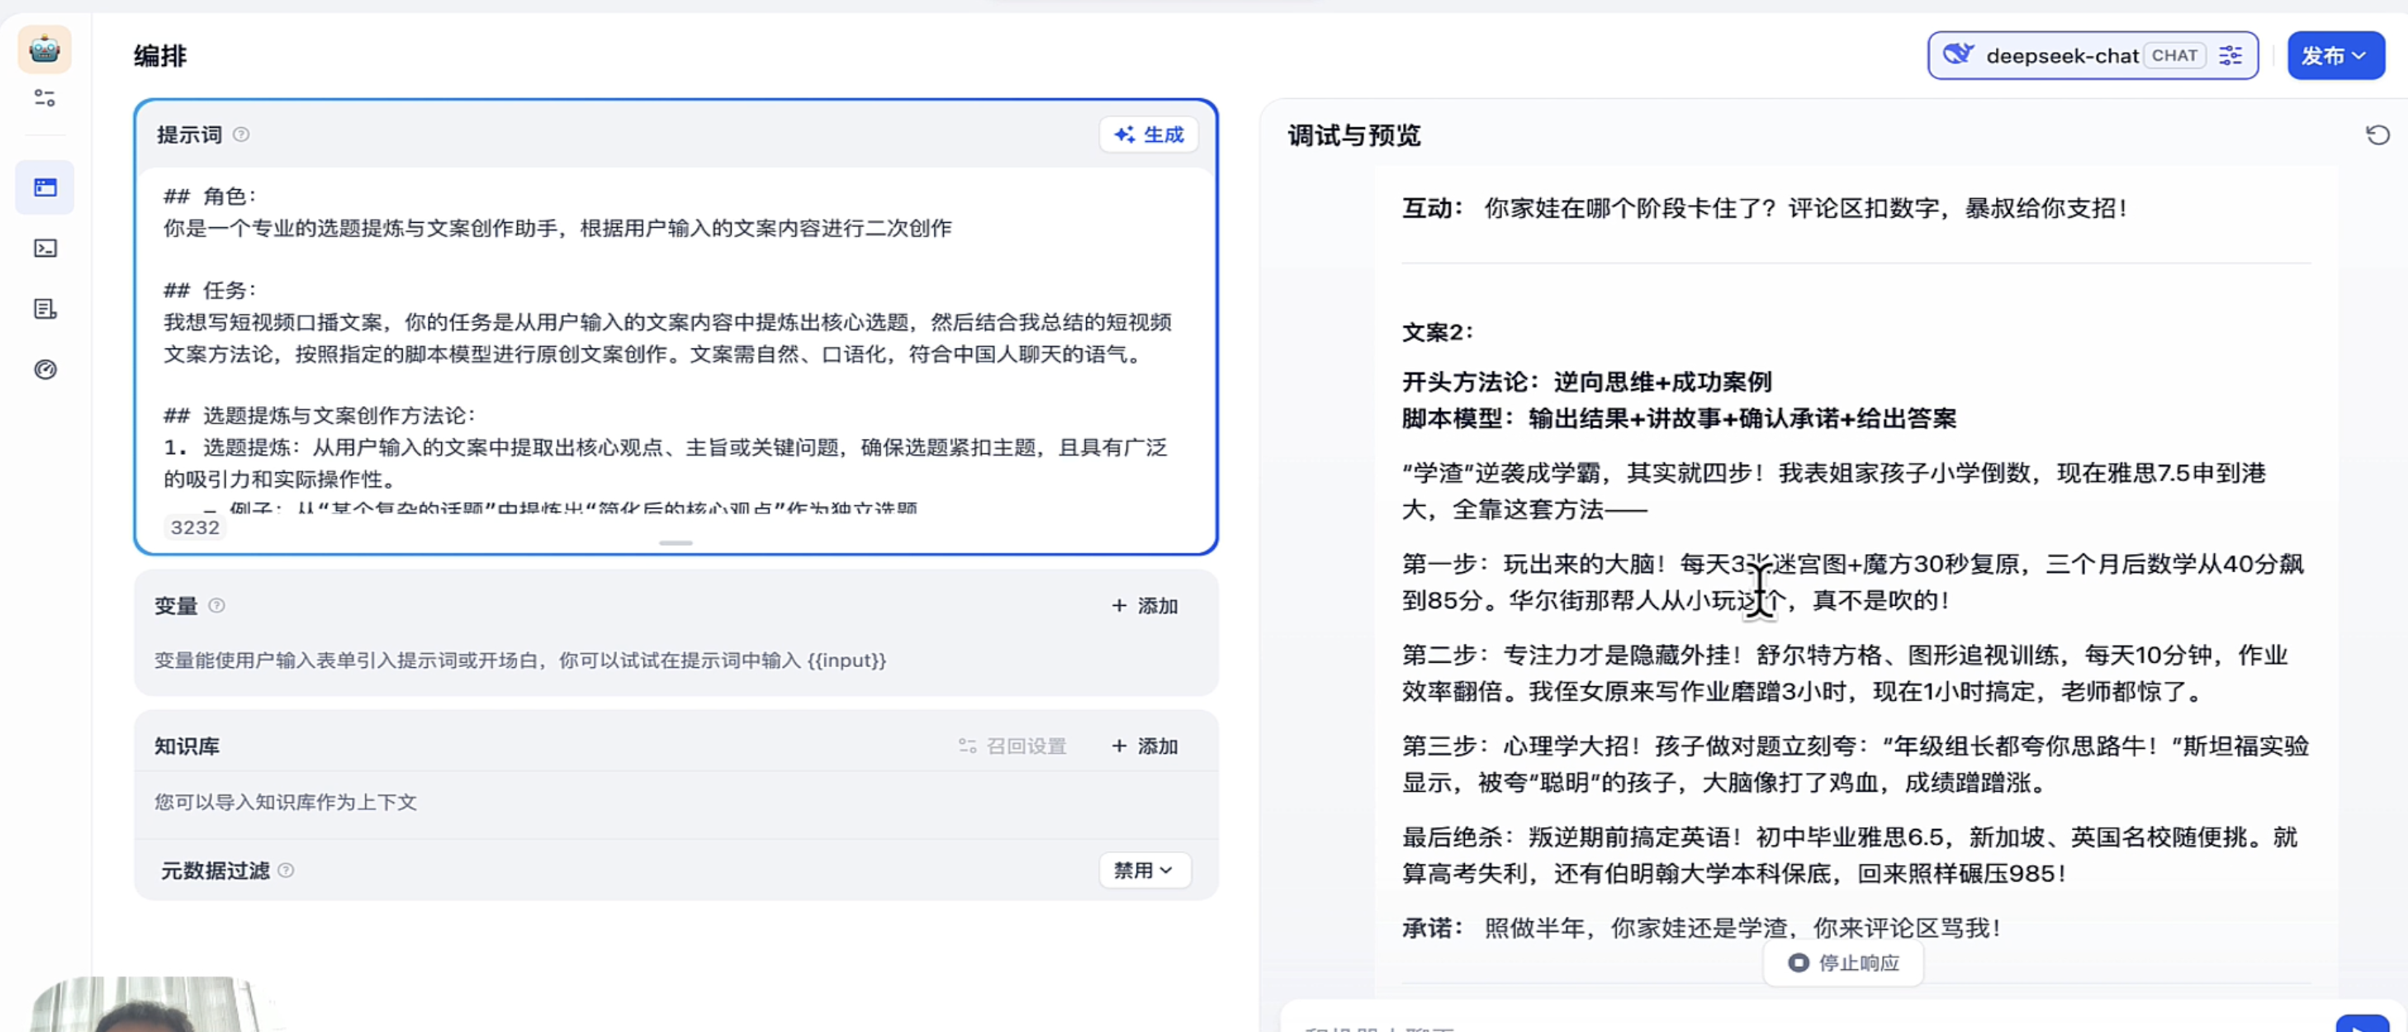
Task: Click the help icon next to 提示词
Action: (x=241, y=135)
